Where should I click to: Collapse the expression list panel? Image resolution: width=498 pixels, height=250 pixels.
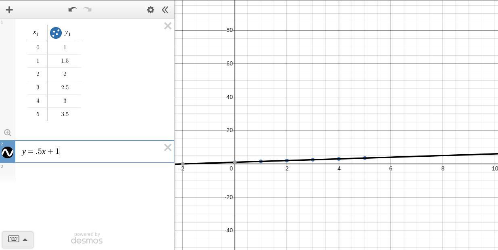pyautogui.click(x=165, y=10)
